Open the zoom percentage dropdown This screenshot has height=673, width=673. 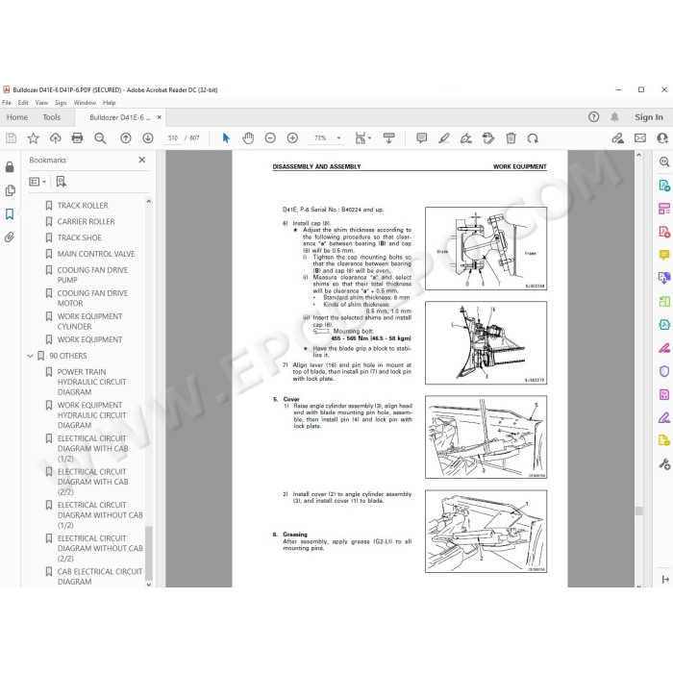pyautogui.click(x=338, y=138)
